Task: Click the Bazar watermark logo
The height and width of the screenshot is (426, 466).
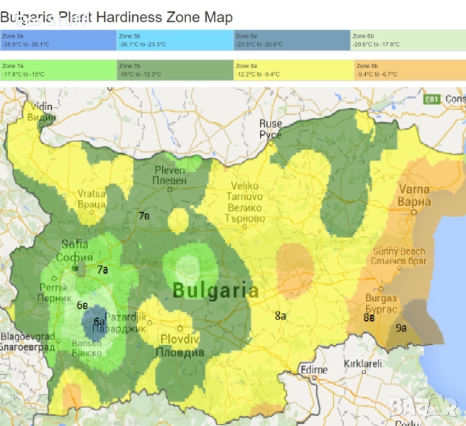Action: click(x=423, y=405)
